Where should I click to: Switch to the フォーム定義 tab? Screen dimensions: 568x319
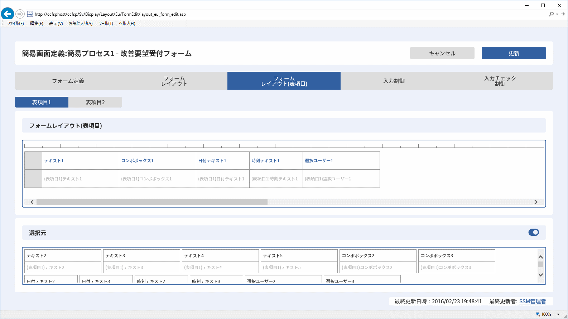coord(68,81)
